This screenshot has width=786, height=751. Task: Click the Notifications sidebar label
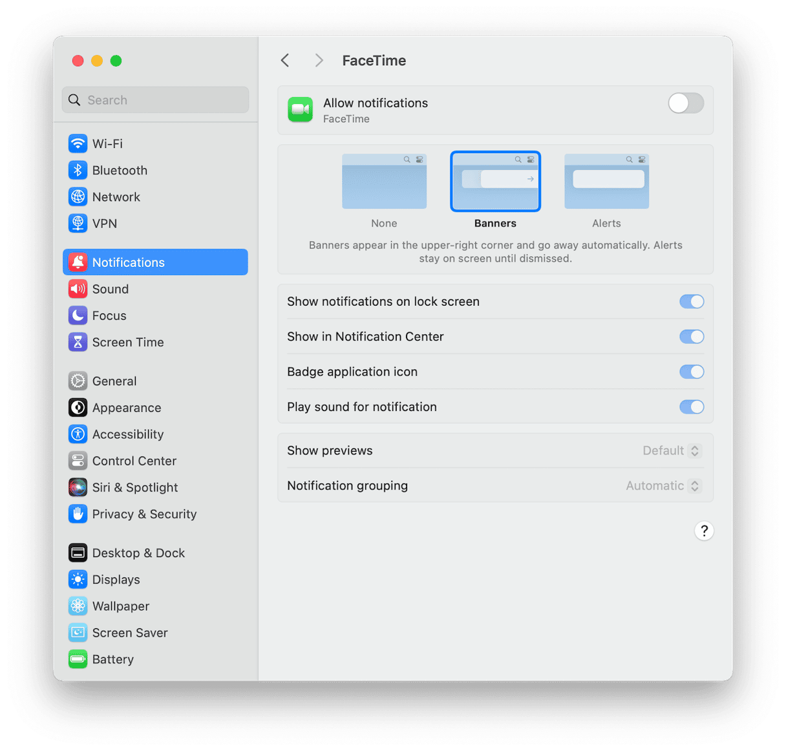pos(129,262)
